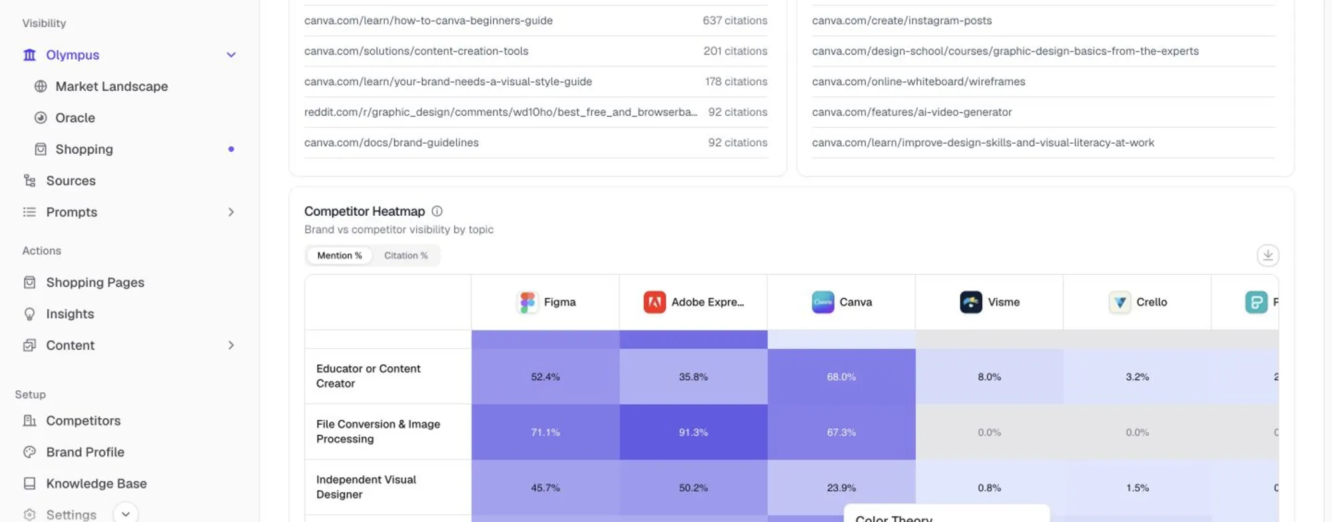The width and height of the screenshot is (1332, 522).
Task: Click the Market Landscape globe icon
Action: tap(41, 86)
